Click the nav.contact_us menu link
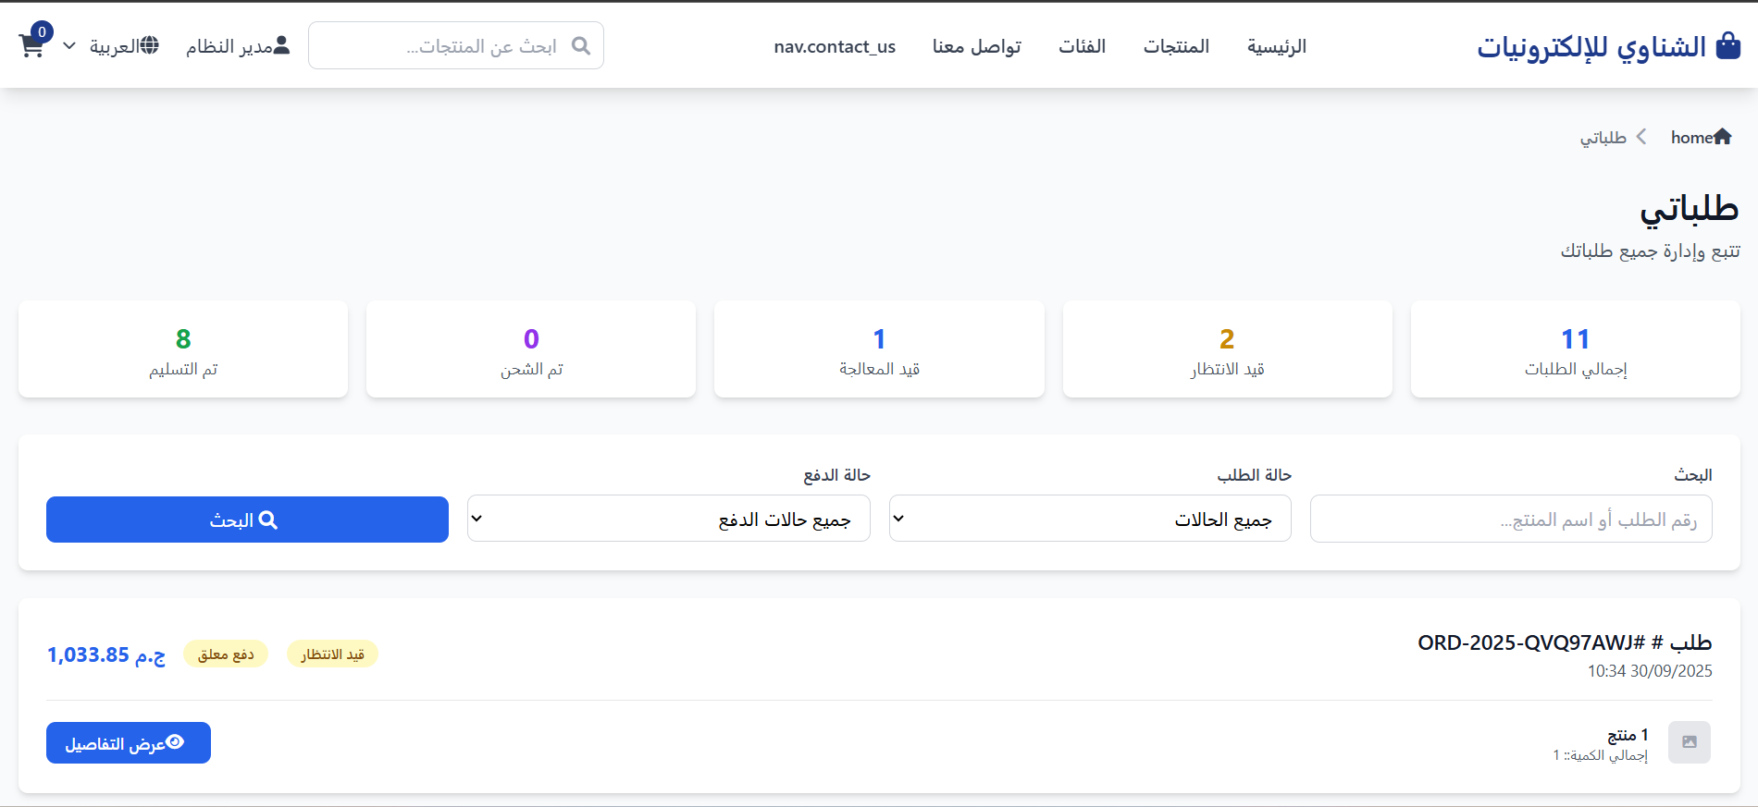 (x=835, y=46)
